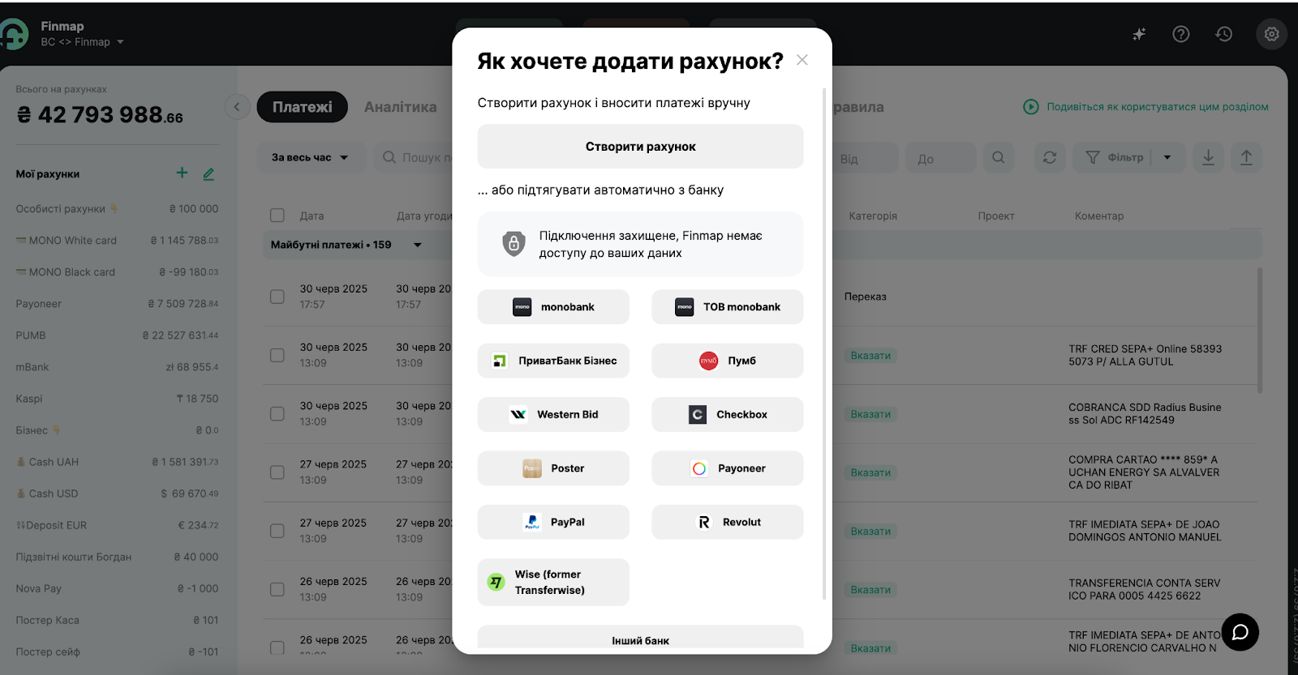Open the За весь час period dropdown
Screen dimensions: 1298x675
pyautogui.click(x=311, y=157)
